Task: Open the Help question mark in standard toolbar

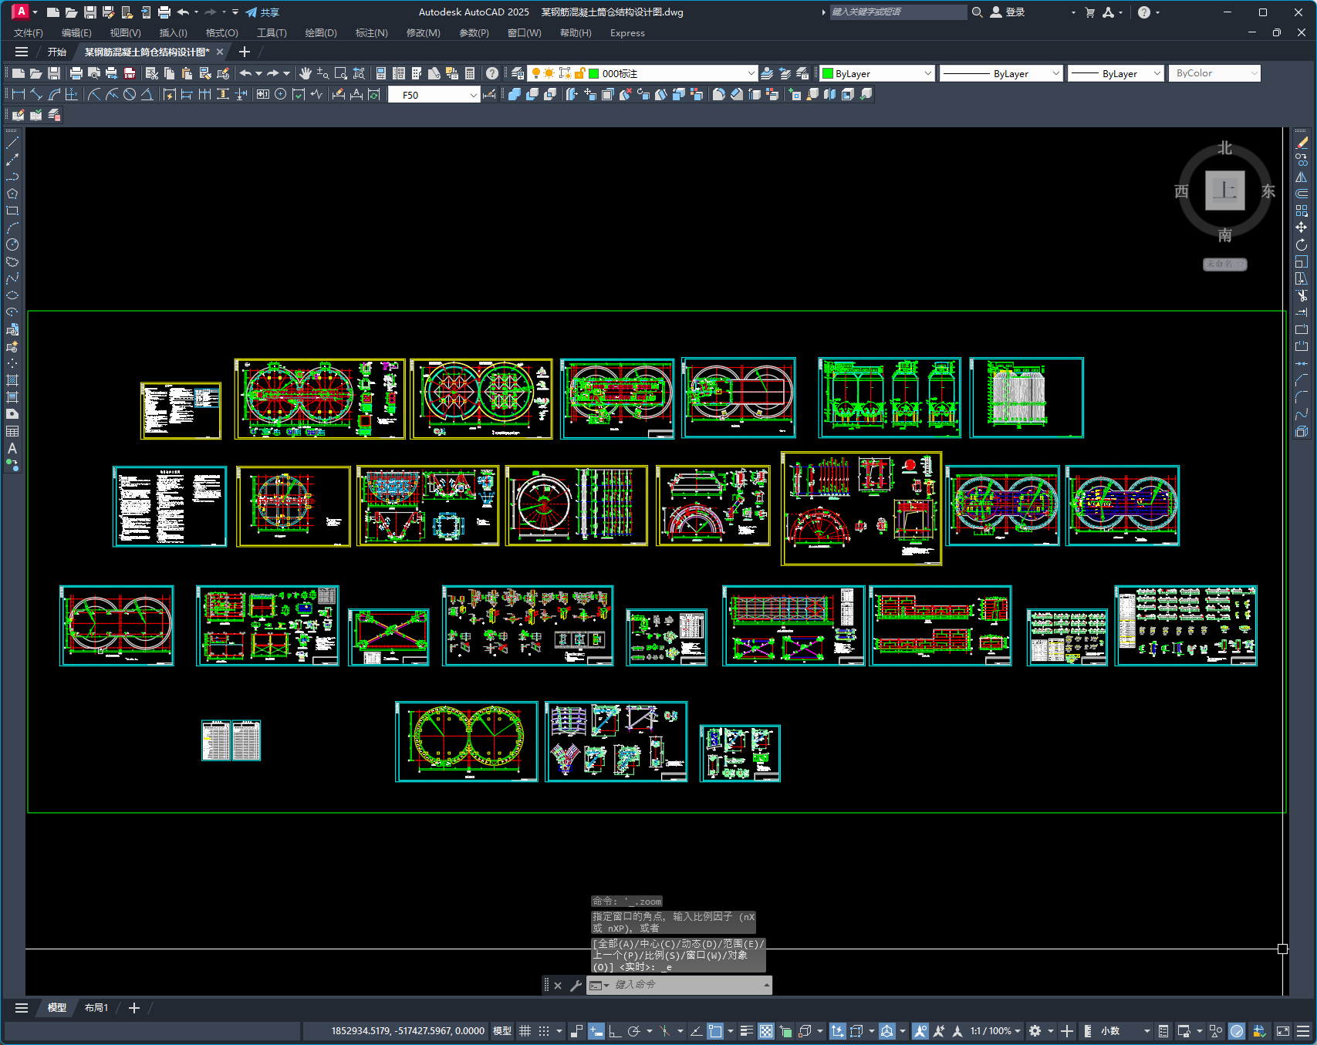Action: (492, 73)
